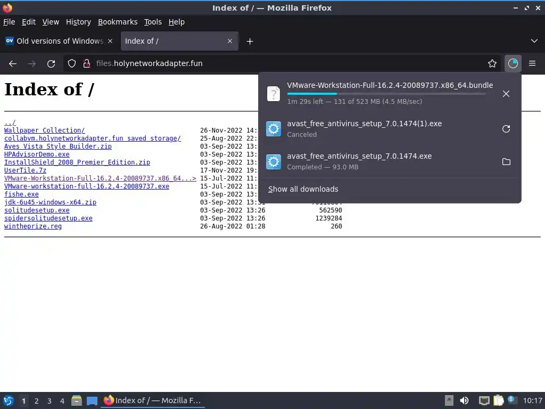Select the file size value 1239284
This screenshot has width=545, height=409.
pyautogui.click(x=329, y=218)
